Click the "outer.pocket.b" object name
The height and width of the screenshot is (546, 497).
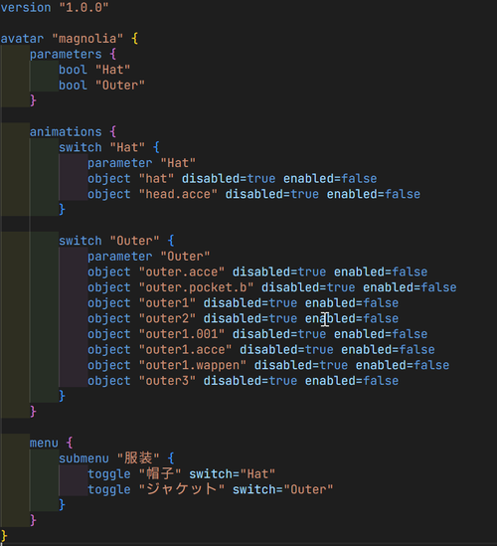(196, 287)
